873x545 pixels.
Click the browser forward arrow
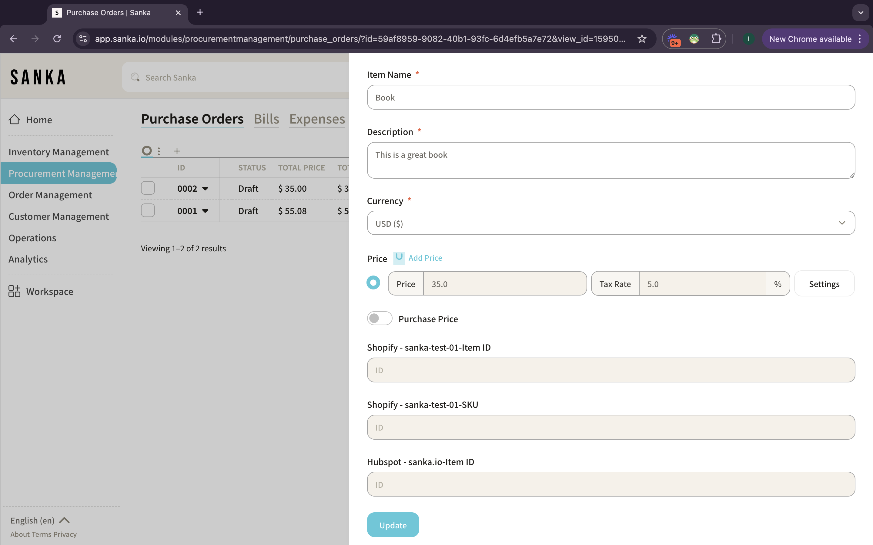[35, 39]
